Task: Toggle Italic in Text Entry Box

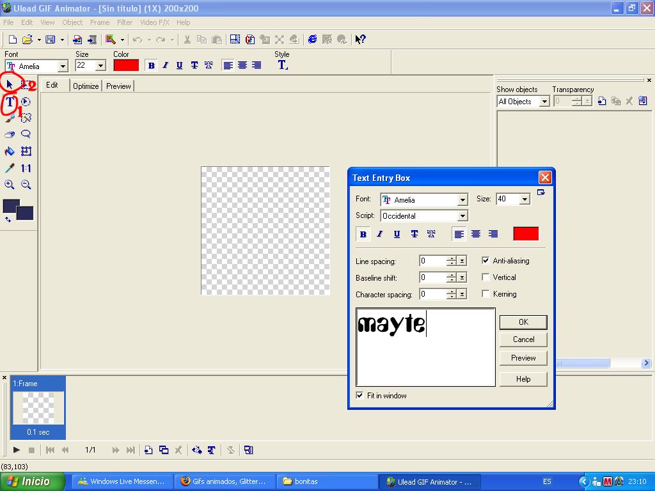Action: pos(380,234)
